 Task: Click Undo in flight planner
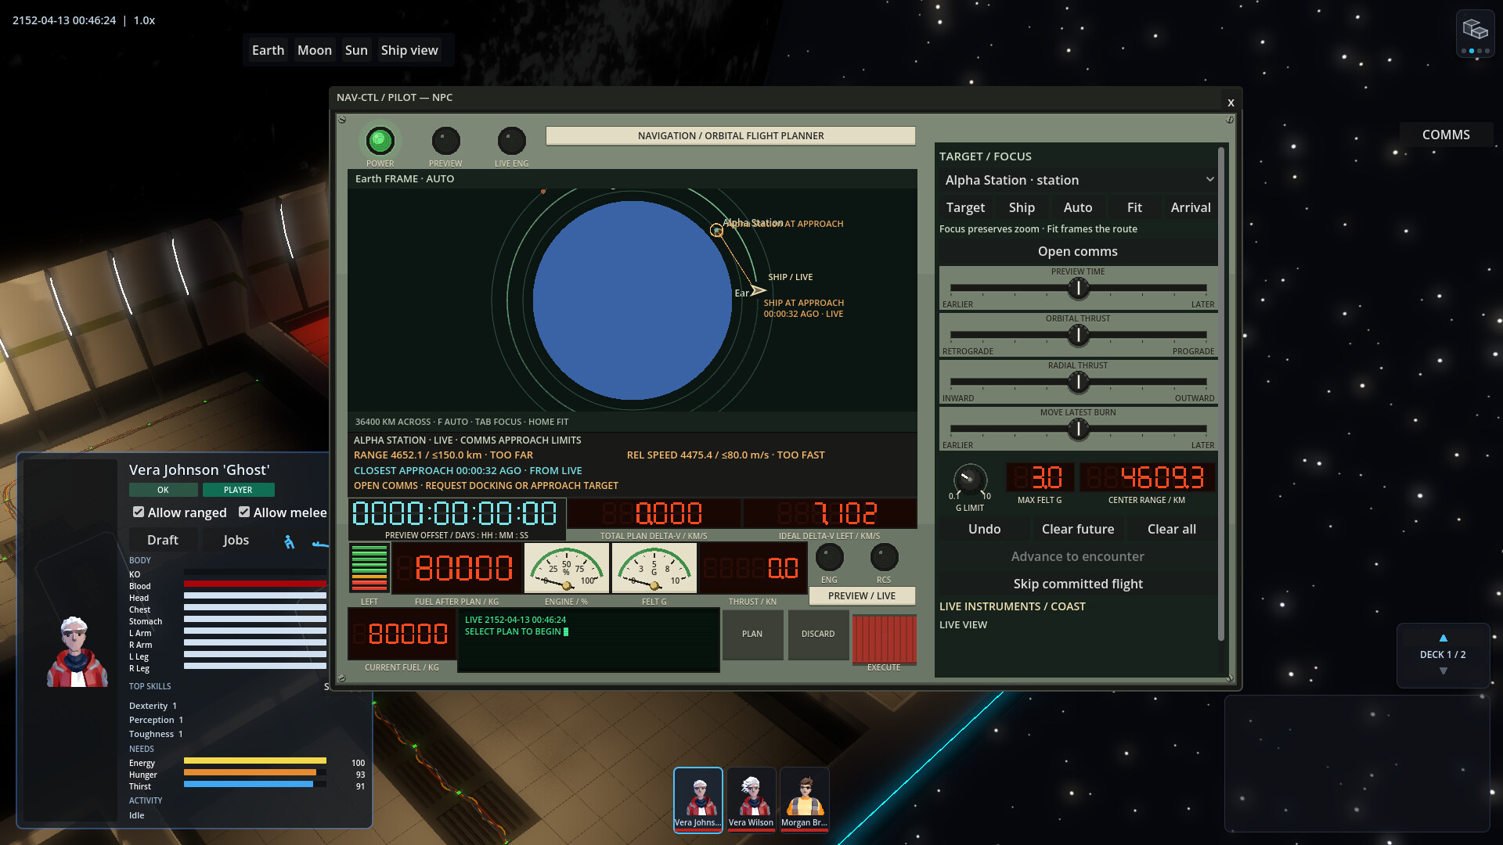point(984,529)
